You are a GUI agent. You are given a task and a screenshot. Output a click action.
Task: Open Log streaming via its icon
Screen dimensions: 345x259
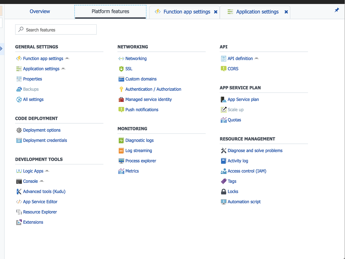[121, 150]
